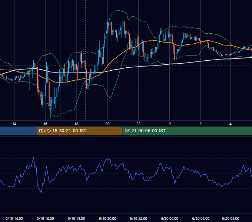This screenshot has height=222, width=252.
Task: Click hour label 0 on price chart axis
Action: coord(170,124)
